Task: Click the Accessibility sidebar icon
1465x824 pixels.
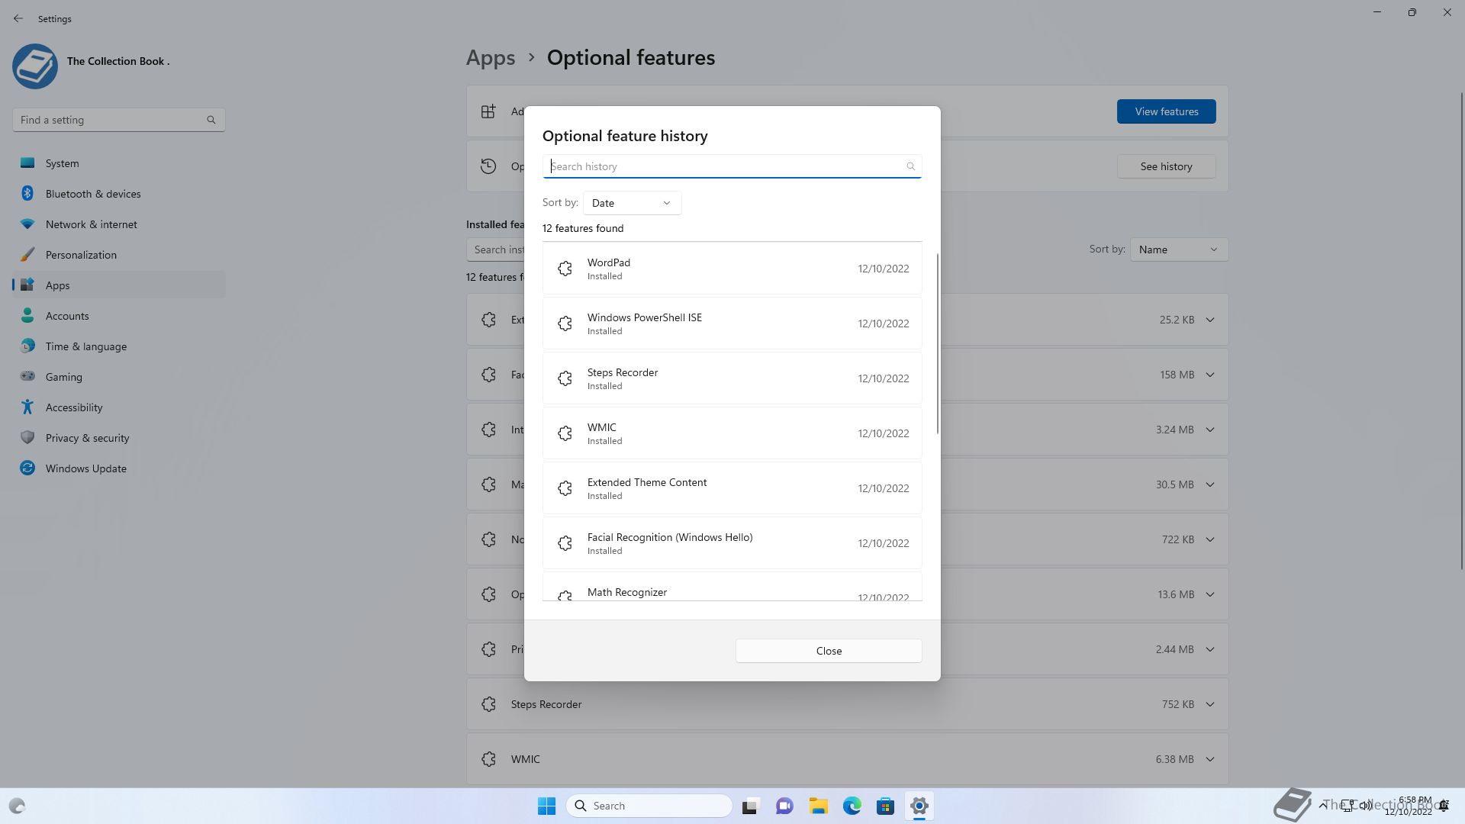Action: click(27, 407)
